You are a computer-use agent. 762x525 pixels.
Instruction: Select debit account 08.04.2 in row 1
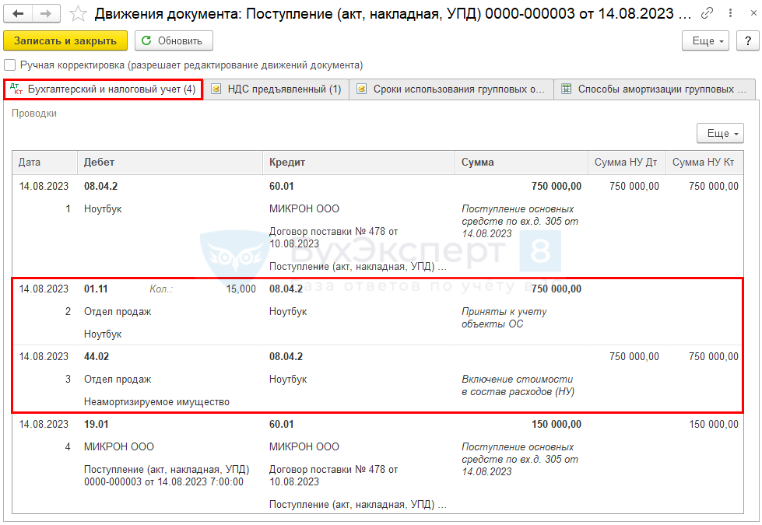pos(100,186)
